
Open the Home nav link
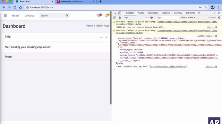click(16, 15)
